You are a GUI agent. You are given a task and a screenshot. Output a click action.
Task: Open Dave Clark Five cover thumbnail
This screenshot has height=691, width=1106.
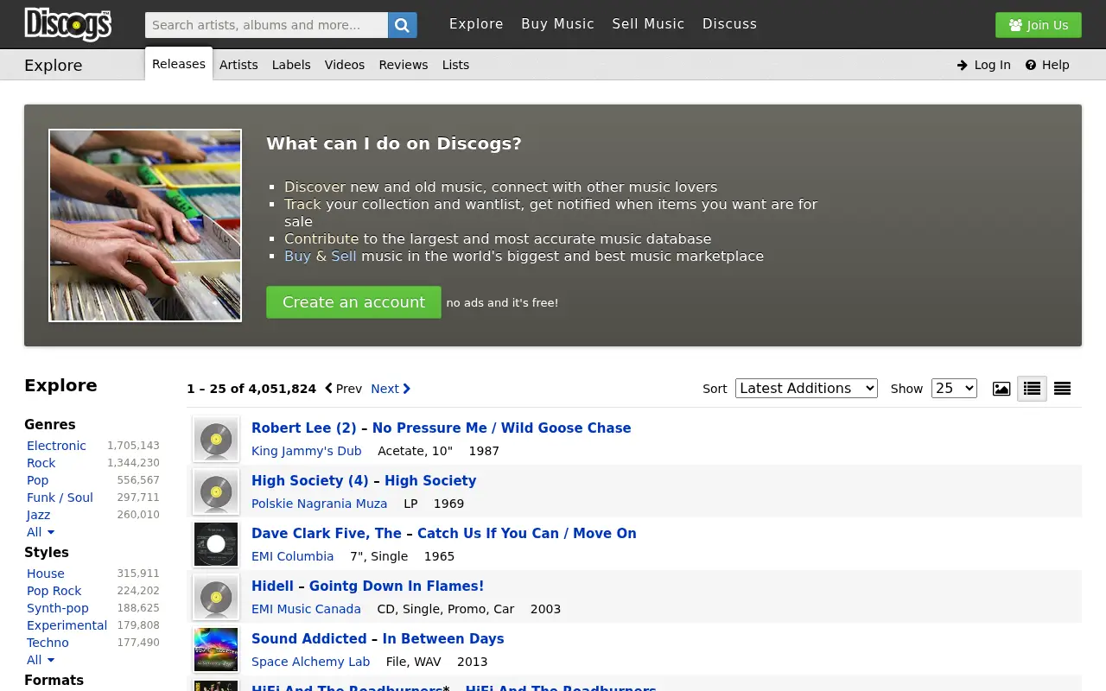click(x=216, y=544)
